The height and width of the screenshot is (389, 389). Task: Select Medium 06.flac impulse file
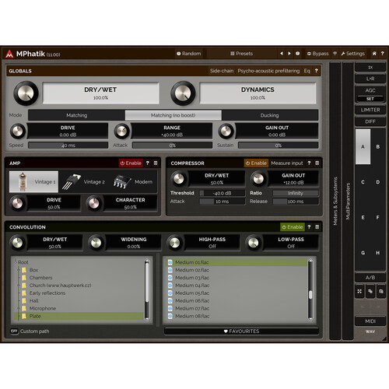(237, 301)
